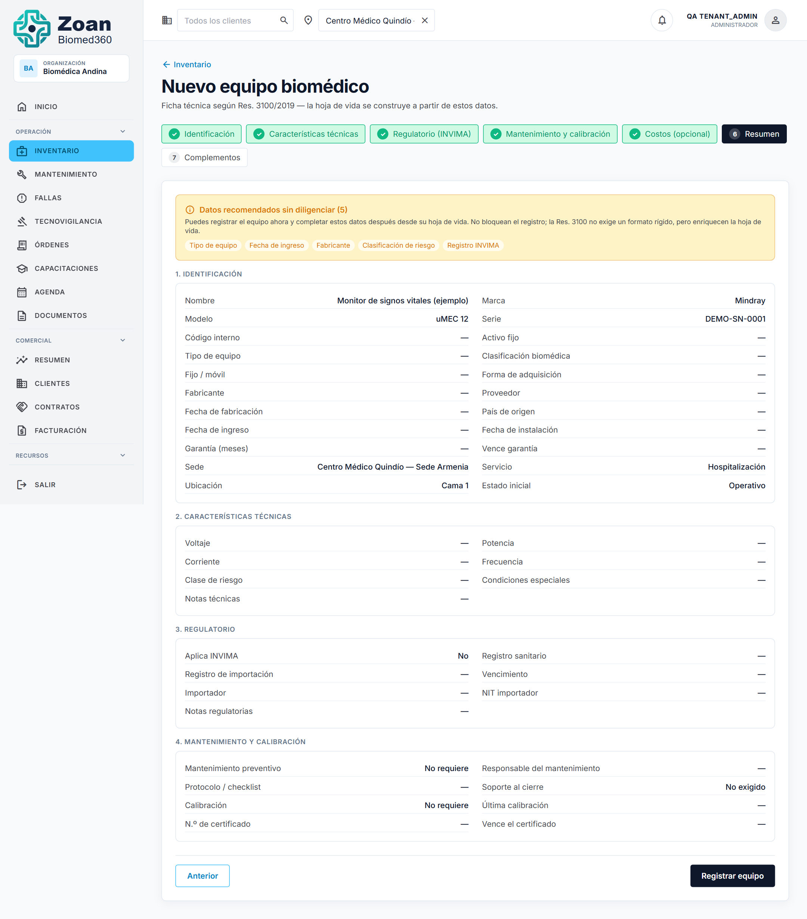Click the search magnifier in clients field
The image size is (807, 919).
tap(284, 20)
